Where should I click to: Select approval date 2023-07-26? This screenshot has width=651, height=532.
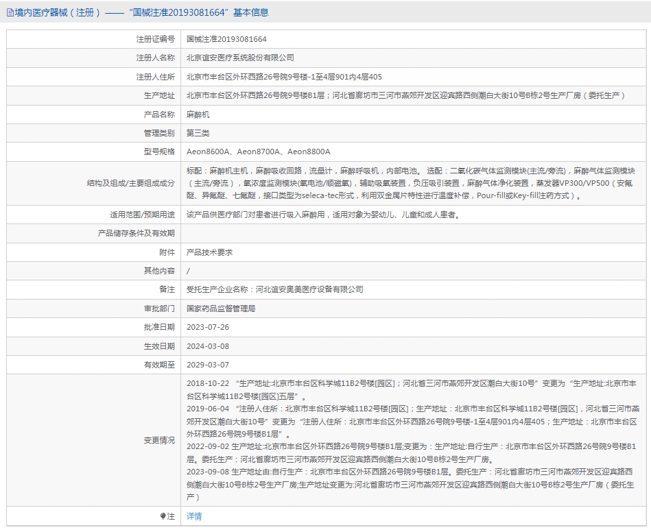[208, 328]
